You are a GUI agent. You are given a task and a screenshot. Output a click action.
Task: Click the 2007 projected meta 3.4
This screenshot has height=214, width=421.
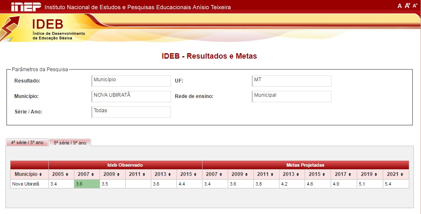point(215,184)
